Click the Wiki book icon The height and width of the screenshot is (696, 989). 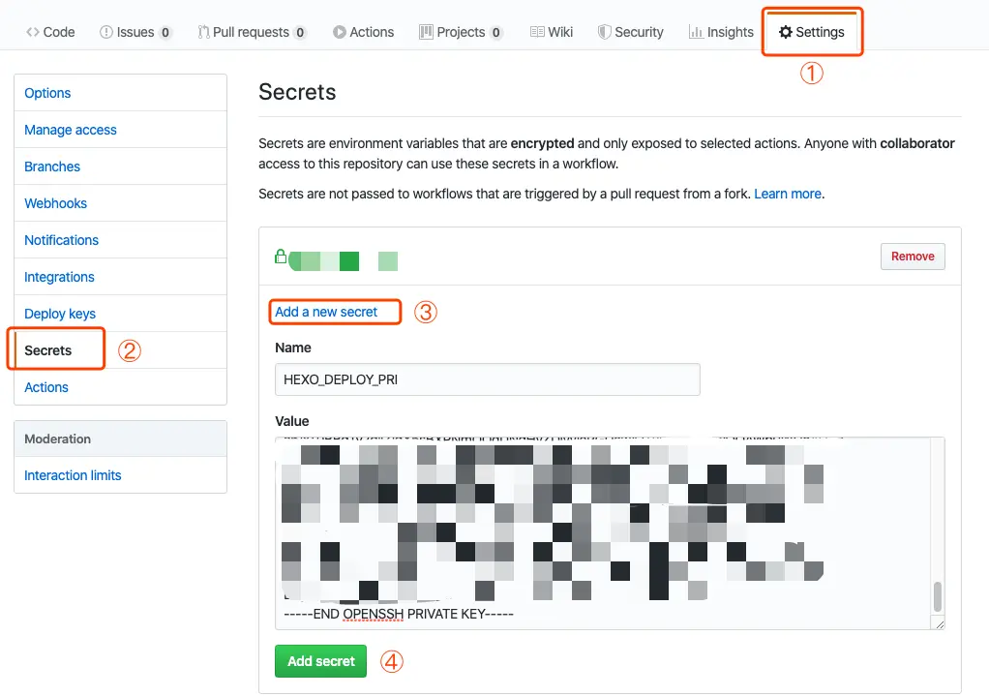537,32
